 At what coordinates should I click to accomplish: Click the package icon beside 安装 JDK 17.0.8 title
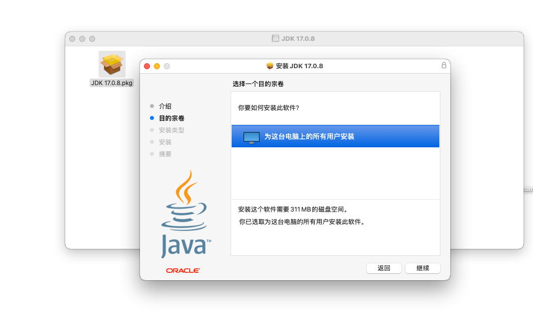[269, 66]
